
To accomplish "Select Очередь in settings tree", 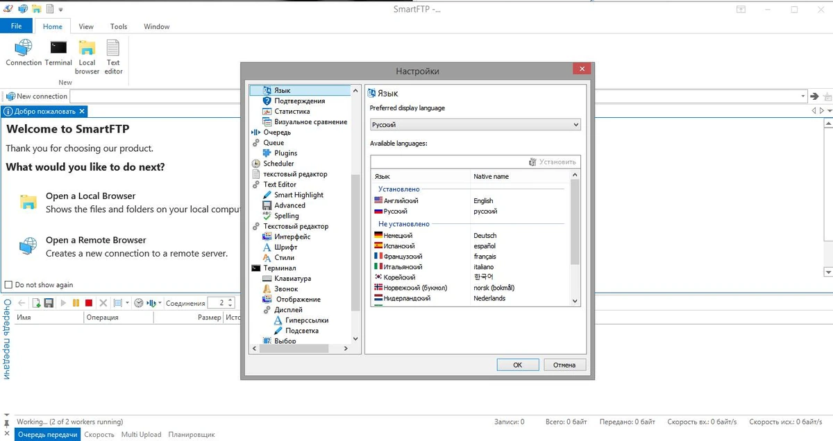I will click(277, 132).
